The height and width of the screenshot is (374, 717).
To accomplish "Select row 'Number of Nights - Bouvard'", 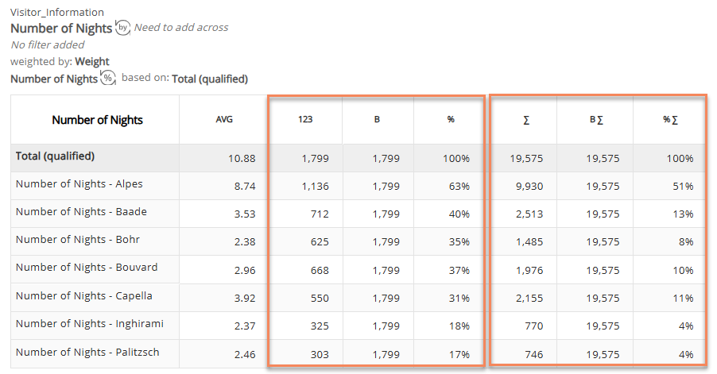I will 87,268.
